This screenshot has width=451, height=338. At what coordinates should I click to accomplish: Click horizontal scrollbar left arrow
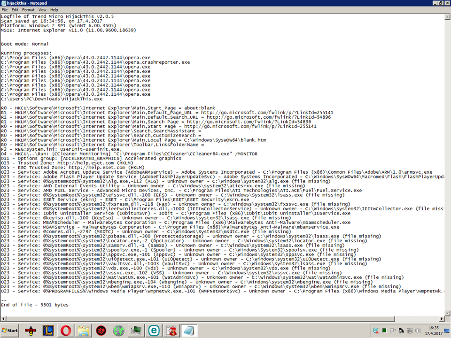[x=3, y=319]
